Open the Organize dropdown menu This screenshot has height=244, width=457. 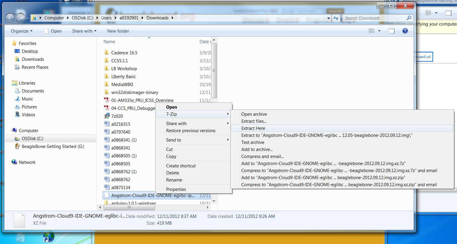coord(22,31)
